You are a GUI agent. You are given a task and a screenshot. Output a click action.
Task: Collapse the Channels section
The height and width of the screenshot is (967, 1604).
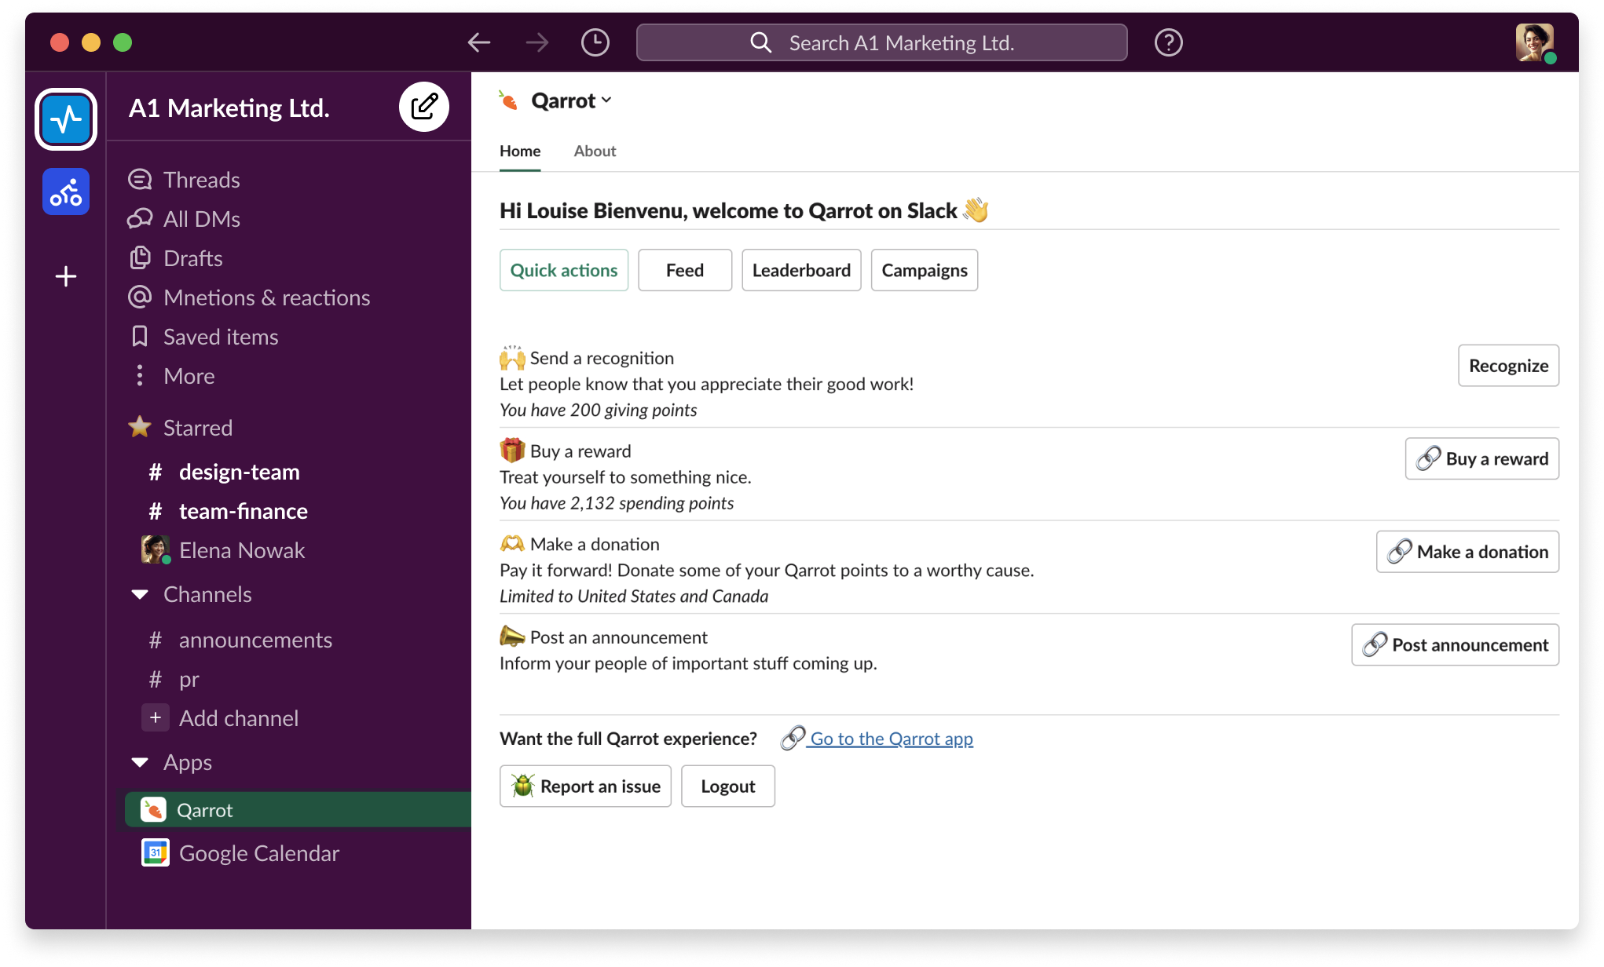coord(140,594)
